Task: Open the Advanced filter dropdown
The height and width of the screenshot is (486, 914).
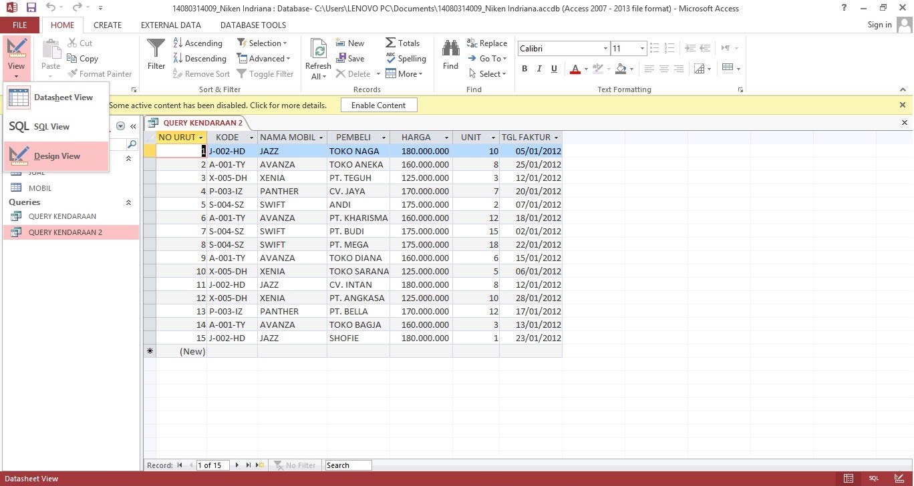Action: (265, 58)
